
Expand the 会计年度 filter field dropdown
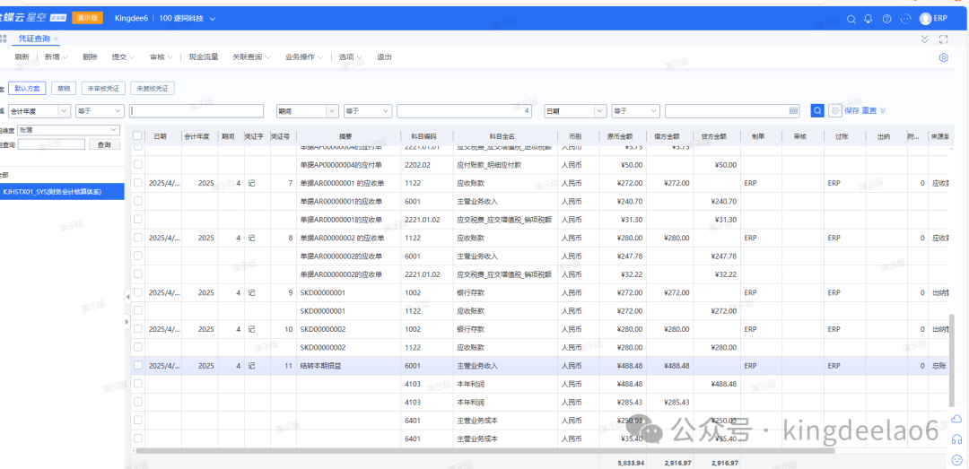click(x=64, y=111)
